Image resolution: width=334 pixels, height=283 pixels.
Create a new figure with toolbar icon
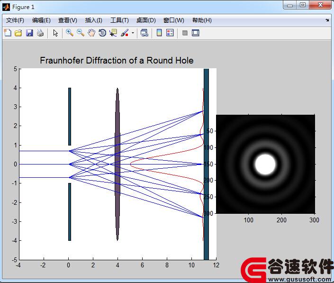(x=8, y=33)
